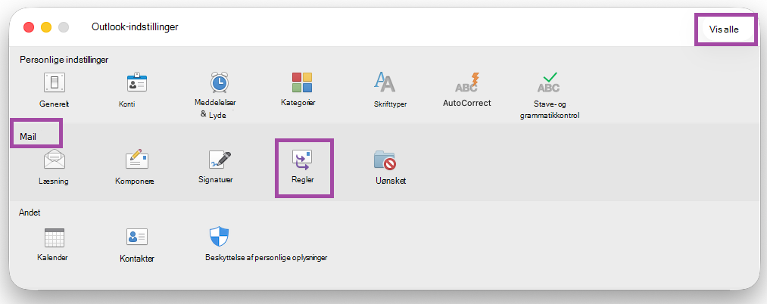Click the AutoCorrect label text
The height and width of the screenshot is (304, 767).
(466, 103)
